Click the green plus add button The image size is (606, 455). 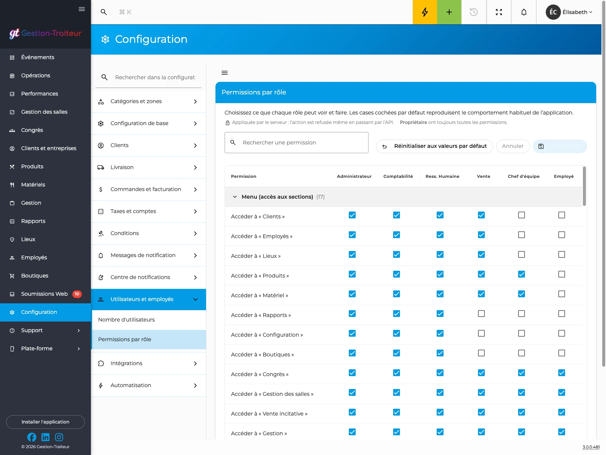pyautogui.click(x=449, y=12)
